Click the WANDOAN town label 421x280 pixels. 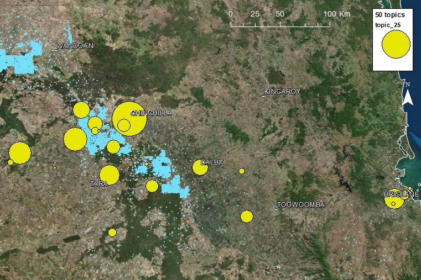[75, 46]
